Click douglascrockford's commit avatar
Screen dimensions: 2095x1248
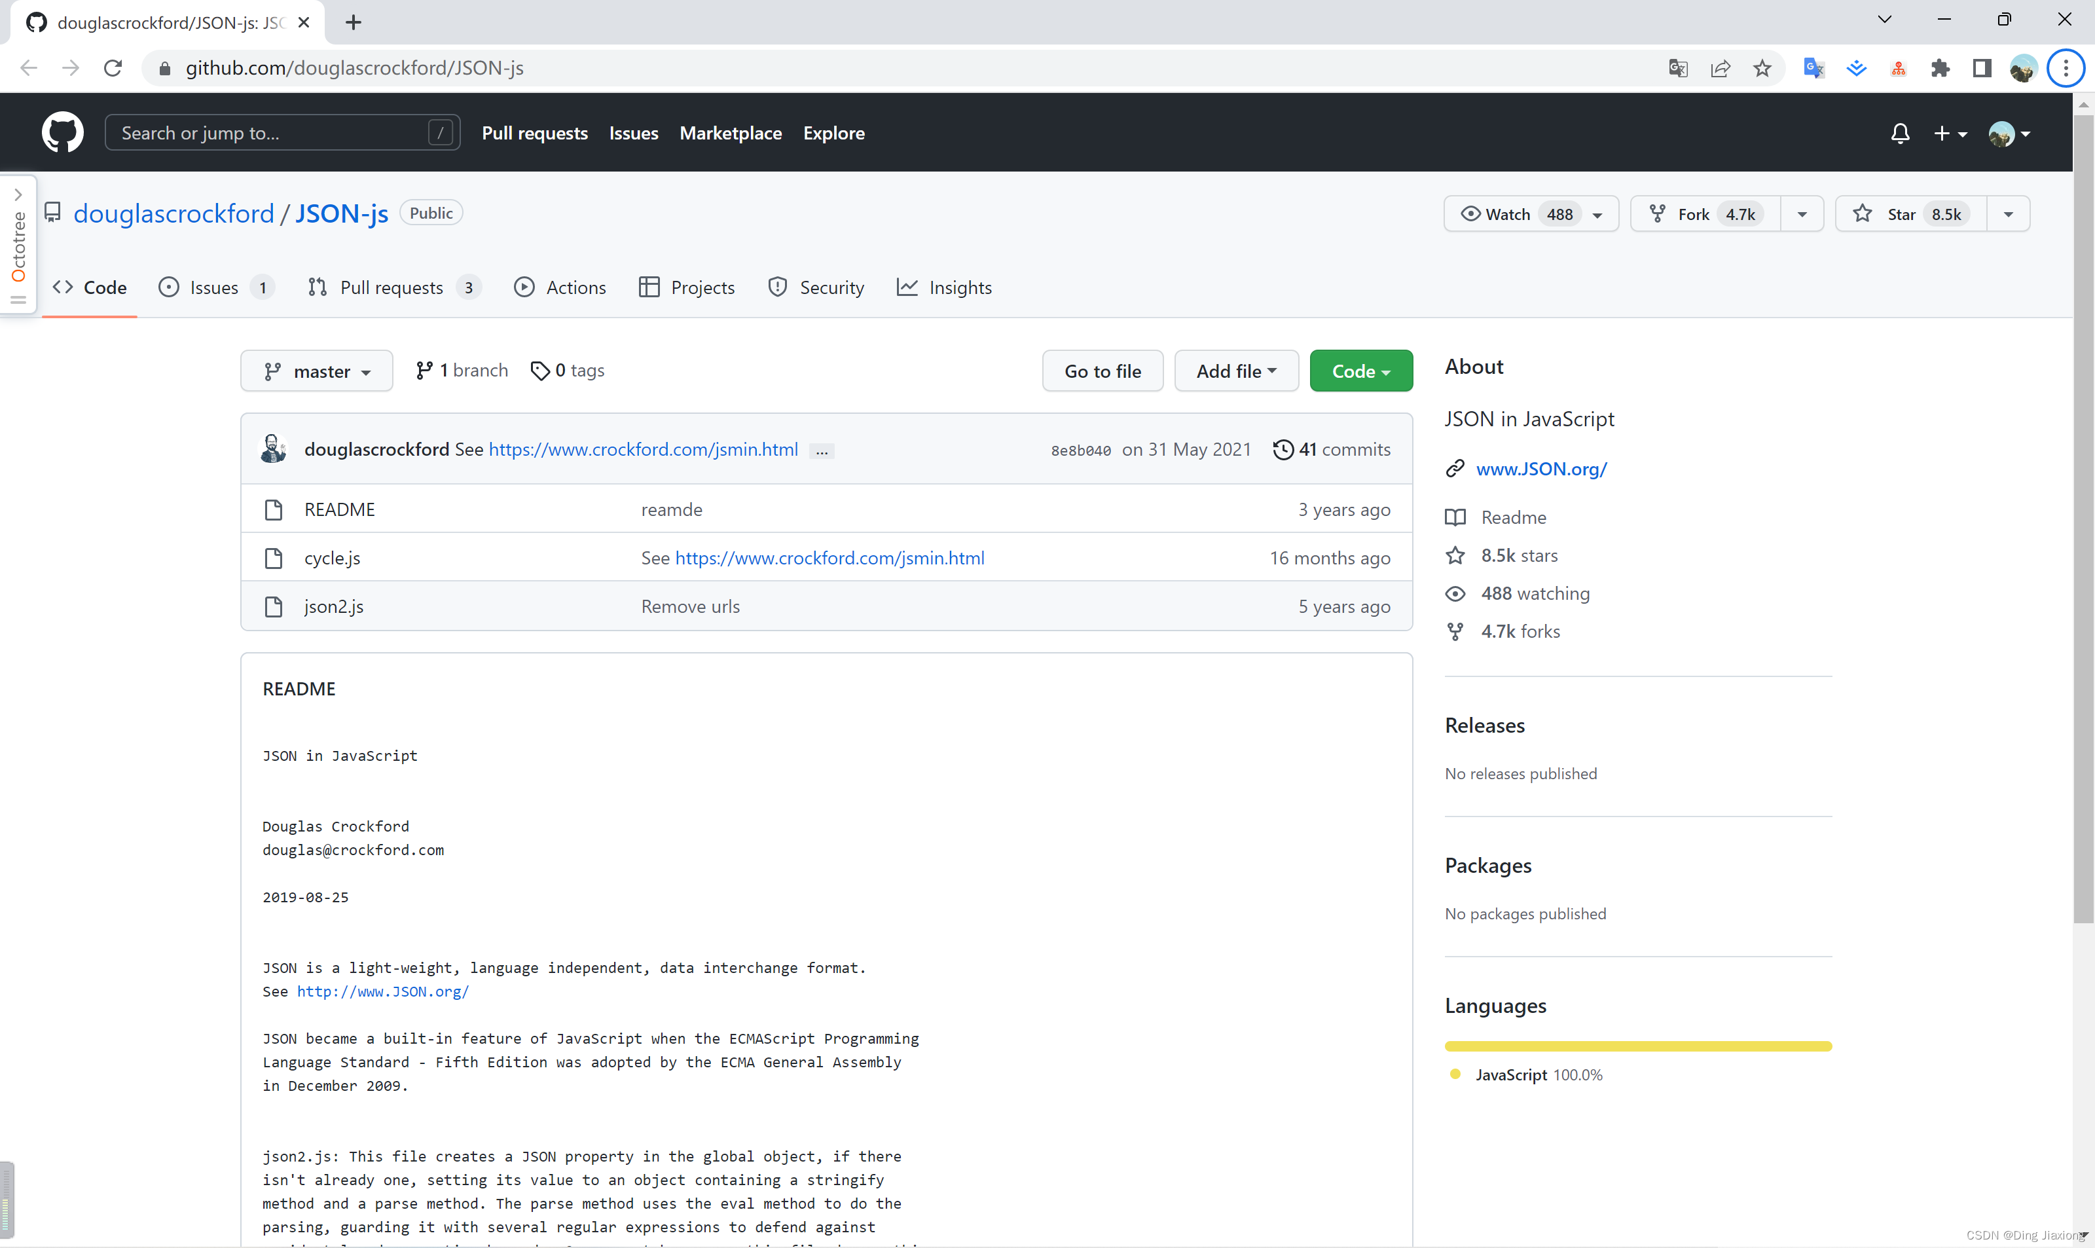(273, 449)
